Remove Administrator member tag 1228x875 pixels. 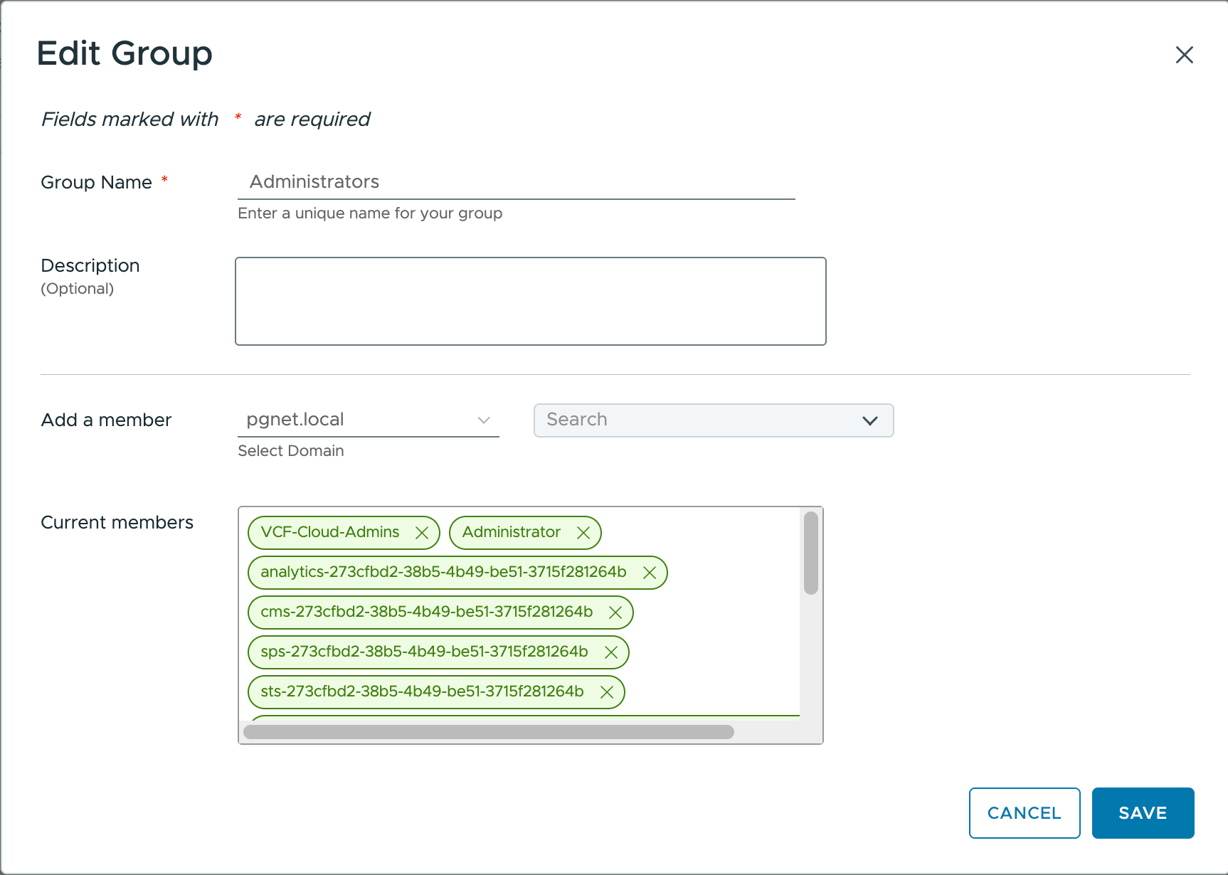coord(583,533)
